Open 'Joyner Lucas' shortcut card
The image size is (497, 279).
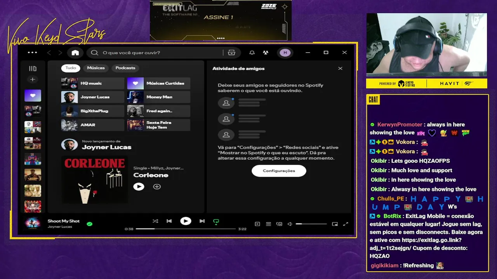coord(93,97)
